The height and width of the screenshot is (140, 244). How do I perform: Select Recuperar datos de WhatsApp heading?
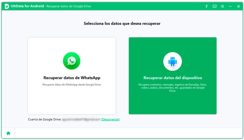point(72,78)
